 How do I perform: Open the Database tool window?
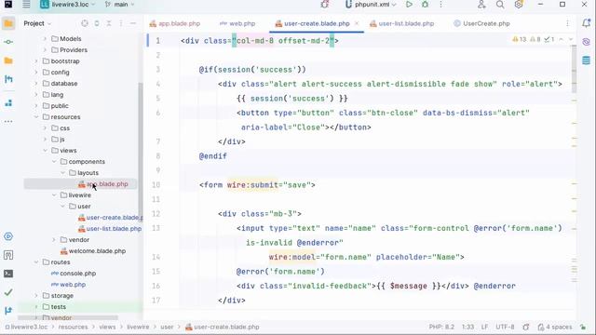tap(586, 60)
